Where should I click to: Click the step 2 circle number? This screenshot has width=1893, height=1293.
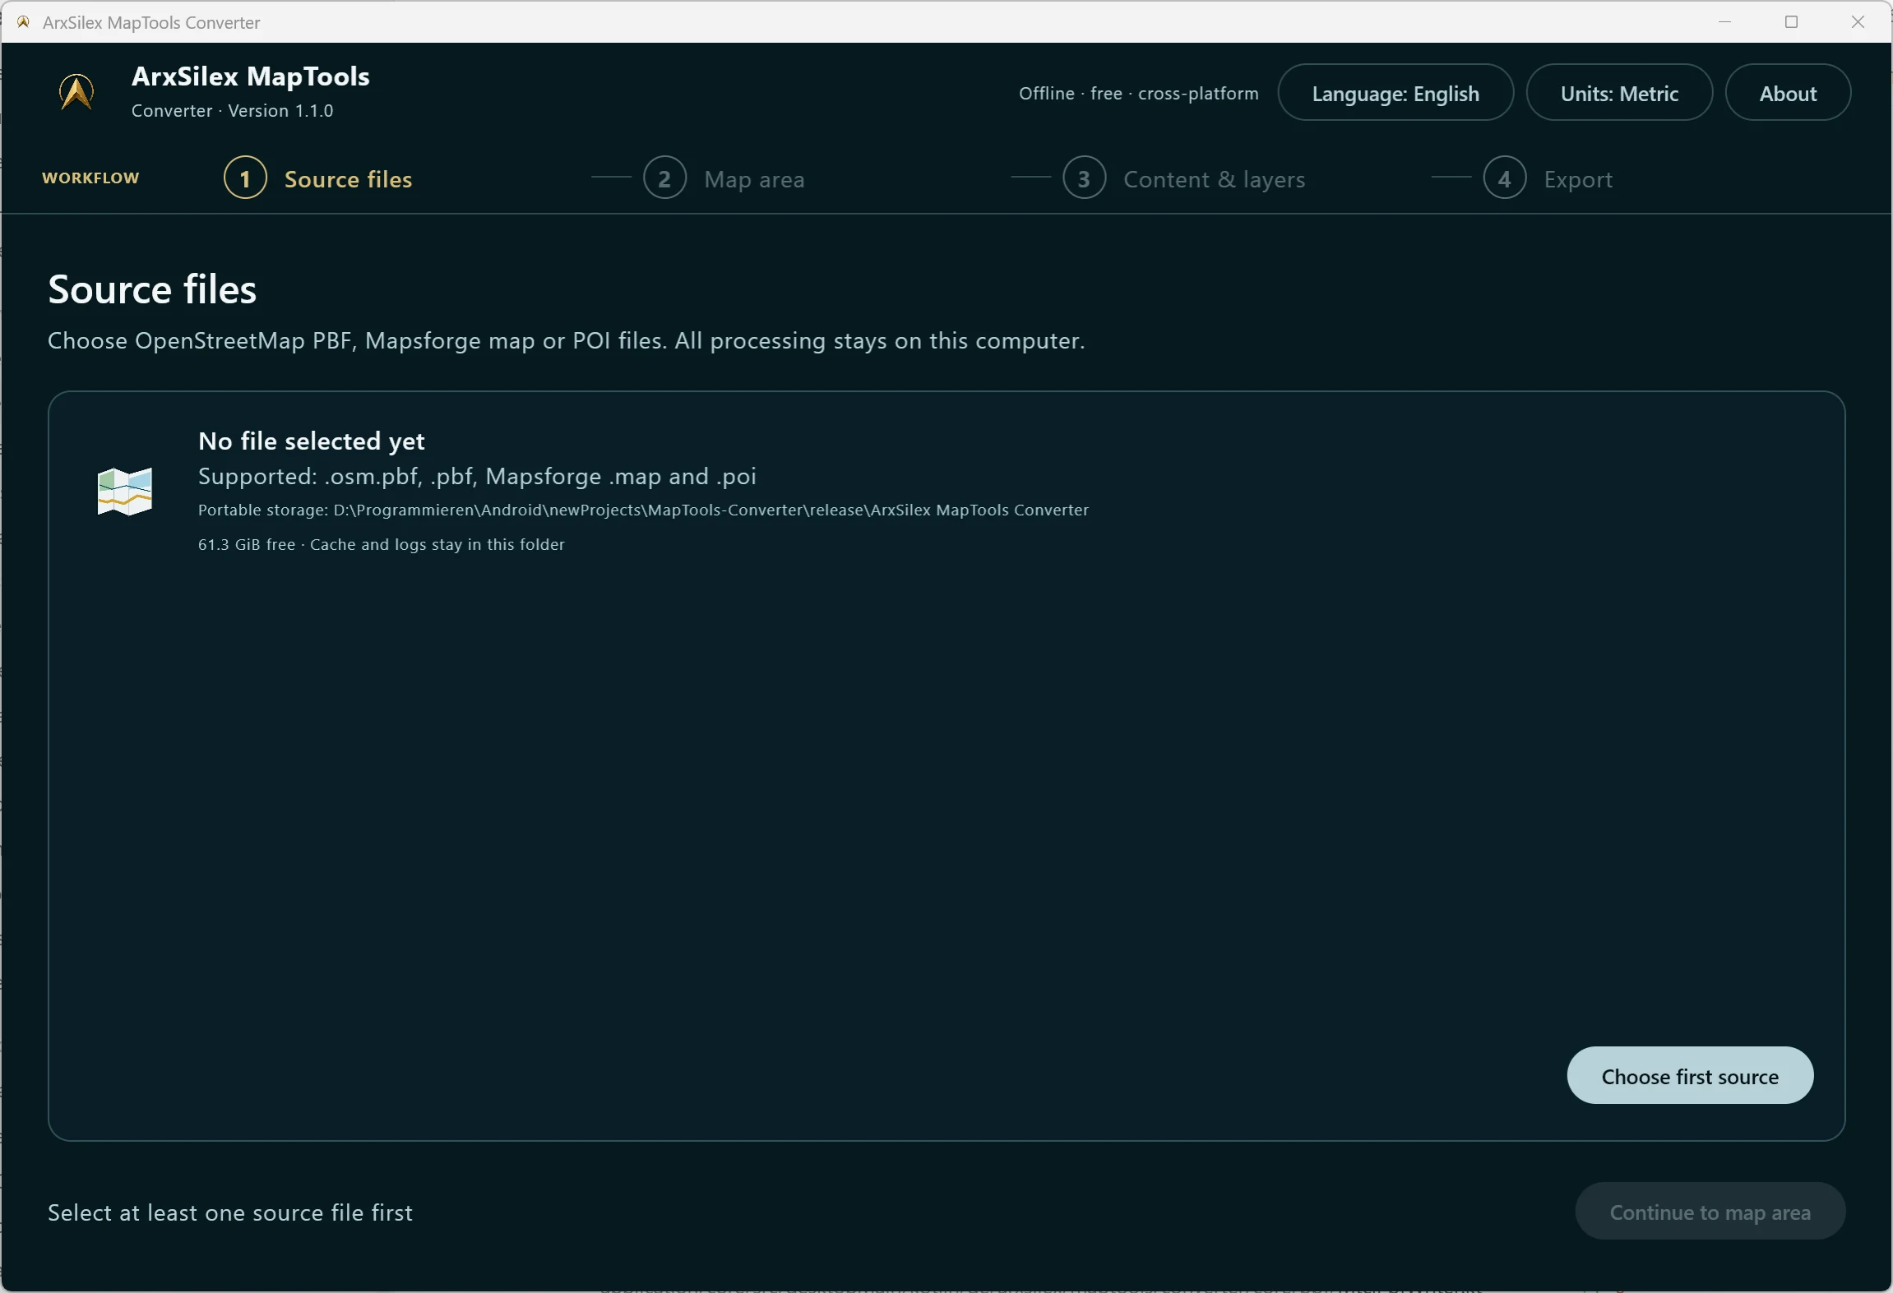[x=664, y=178]
